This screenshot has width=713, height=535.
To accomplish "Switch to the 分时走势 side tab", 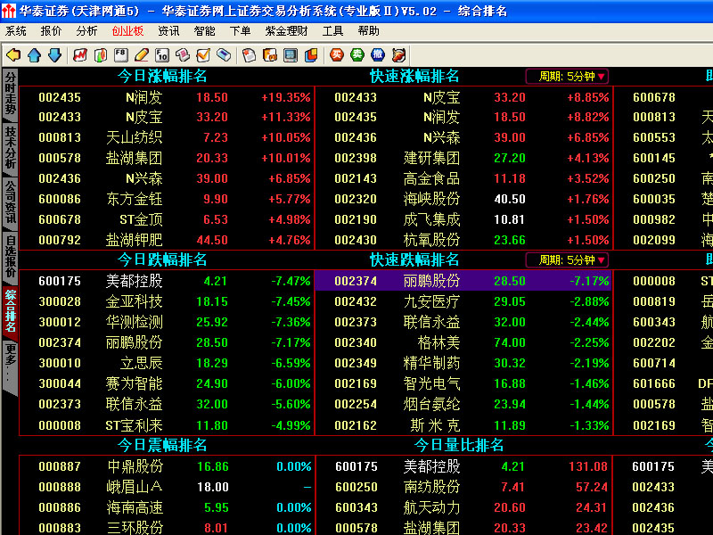I will click(10, 94).
